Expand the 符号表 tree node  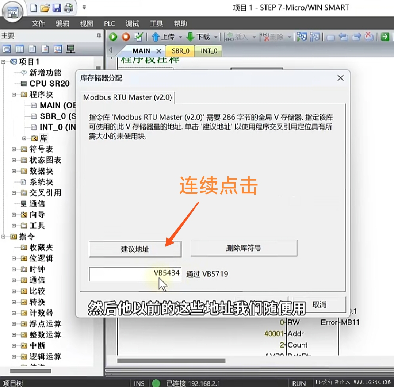click(14, 149)
